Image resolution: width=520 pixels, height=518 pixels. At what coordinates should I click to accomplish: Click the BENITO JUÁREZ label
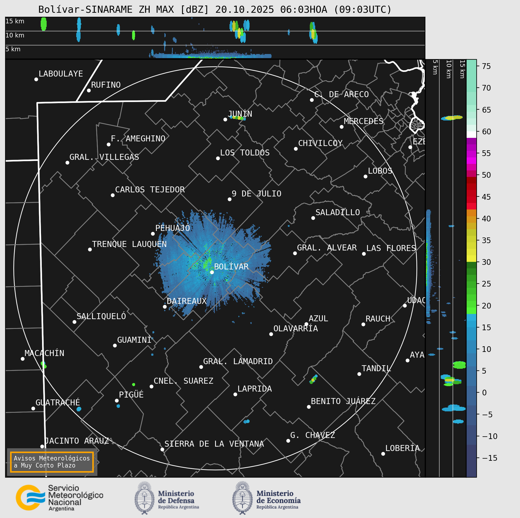pyautogui.click(x=343, y=401)
